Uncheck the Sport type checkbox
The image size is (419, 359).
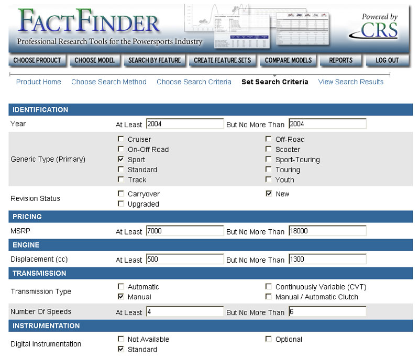[x=121, y=159]
